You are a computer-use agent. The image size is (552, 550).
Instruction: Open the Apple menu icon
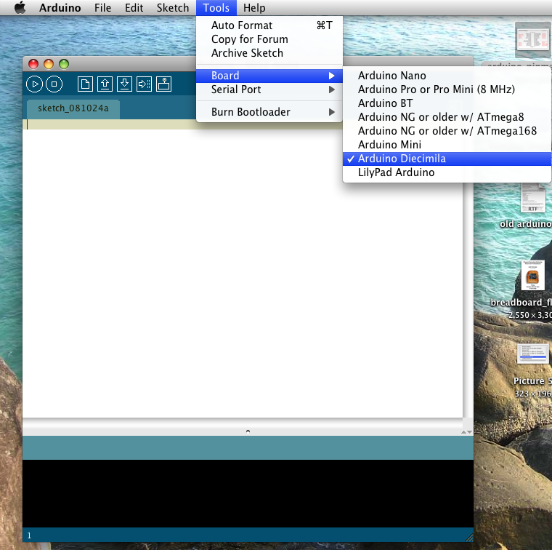tap(20, 7)
